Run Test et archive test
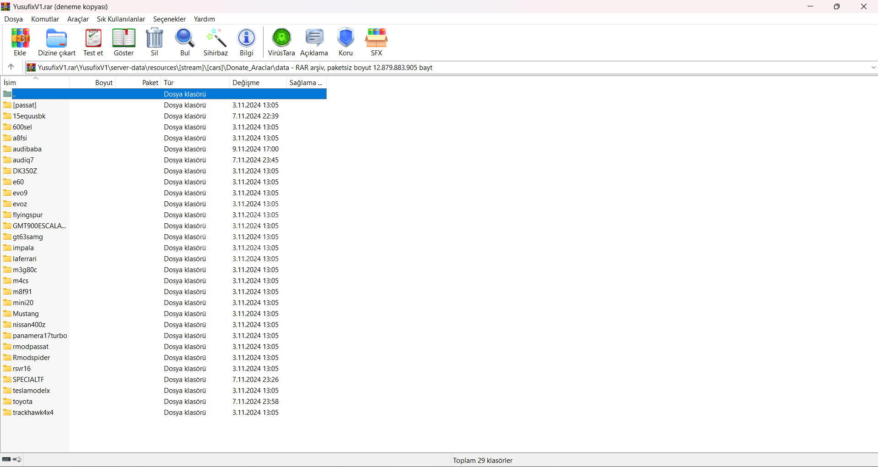The height and width of the screenshot is (467, 878). tap(93, 42)
